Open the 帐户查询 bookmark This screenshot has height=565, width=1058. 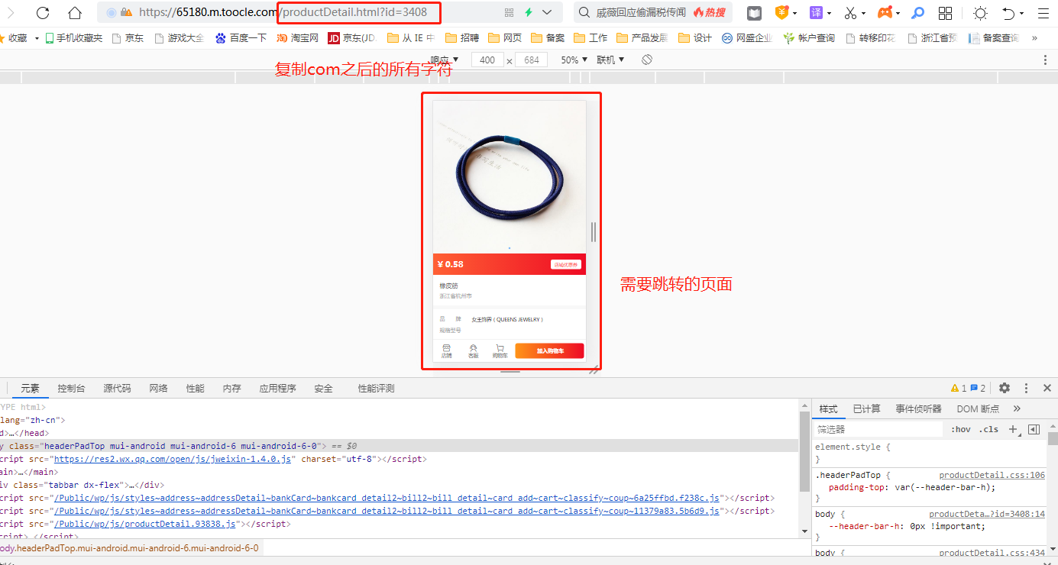809,38
